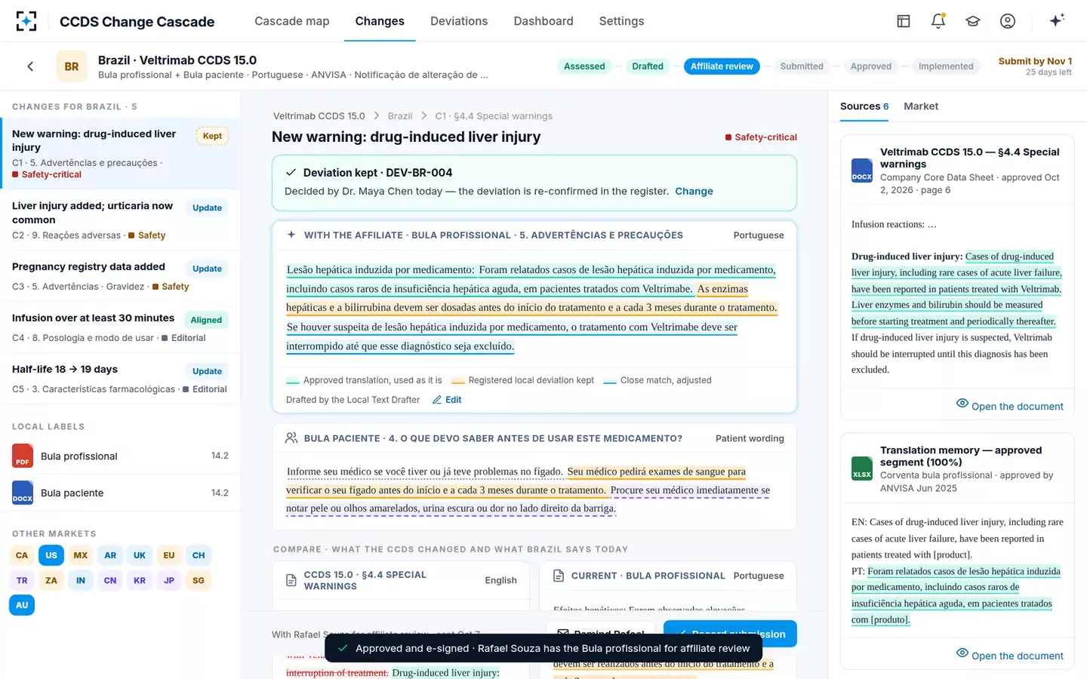Click the Change link in deviation banner
This screenshot has height=679, width=1087.
click(694, 192)
